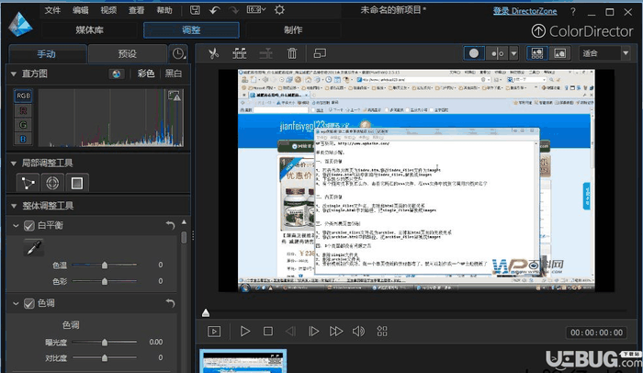The width and height of the screenshot is (643, 373).
Task: Adjust the 色彩 slider handle
Action: (x=105, y=281)
